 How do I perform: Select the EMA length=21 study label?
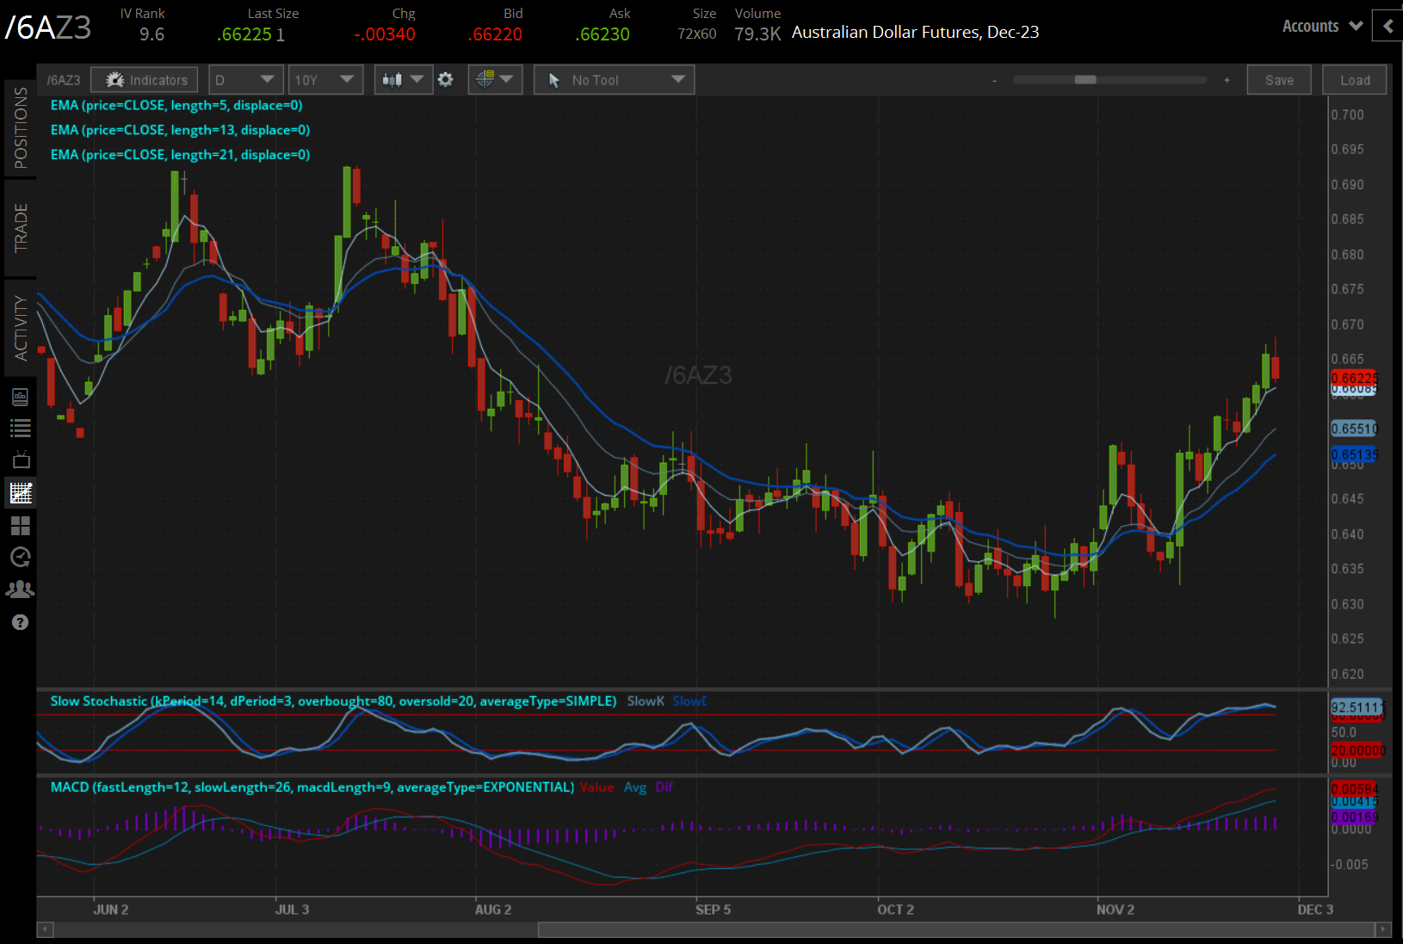(180, 155)
